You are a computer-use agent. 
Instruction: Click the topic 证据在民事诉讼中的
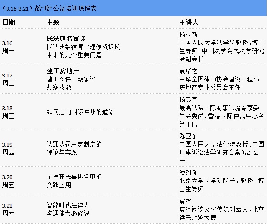coord(74,176)
